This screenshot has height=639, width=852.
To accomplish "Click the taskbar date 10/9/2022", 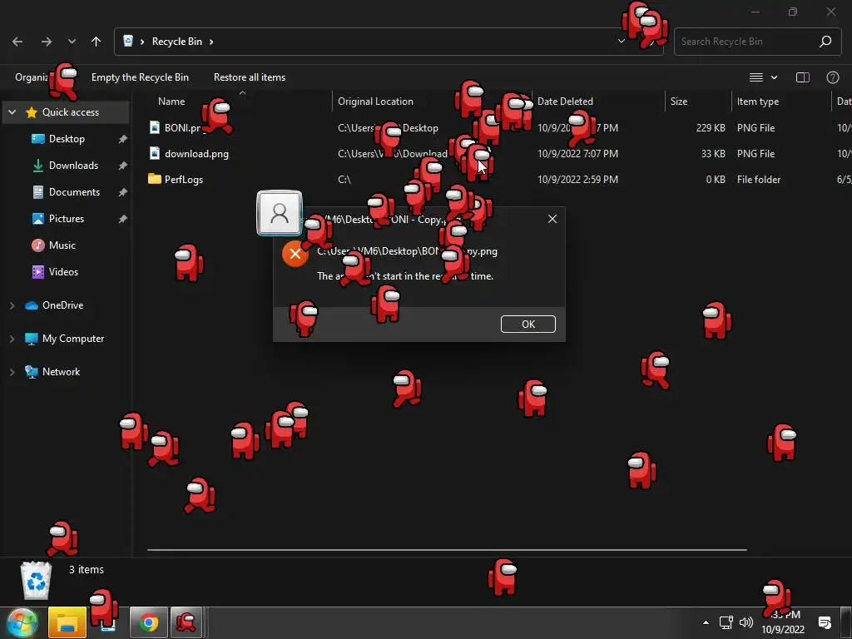I will 782,630.
